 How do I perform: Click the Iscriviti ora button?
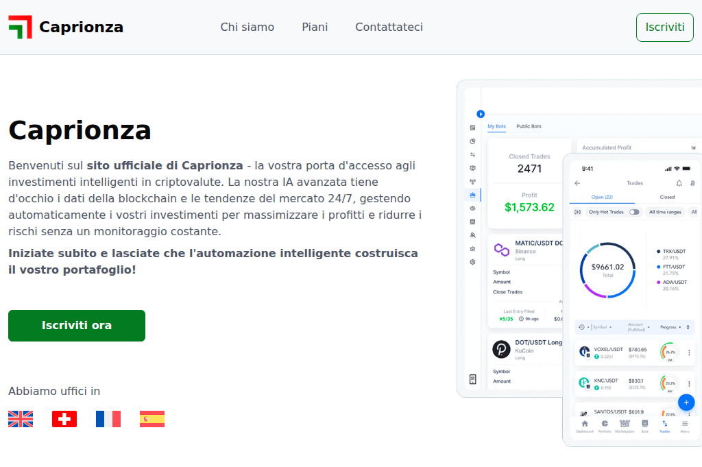(76, 325)
